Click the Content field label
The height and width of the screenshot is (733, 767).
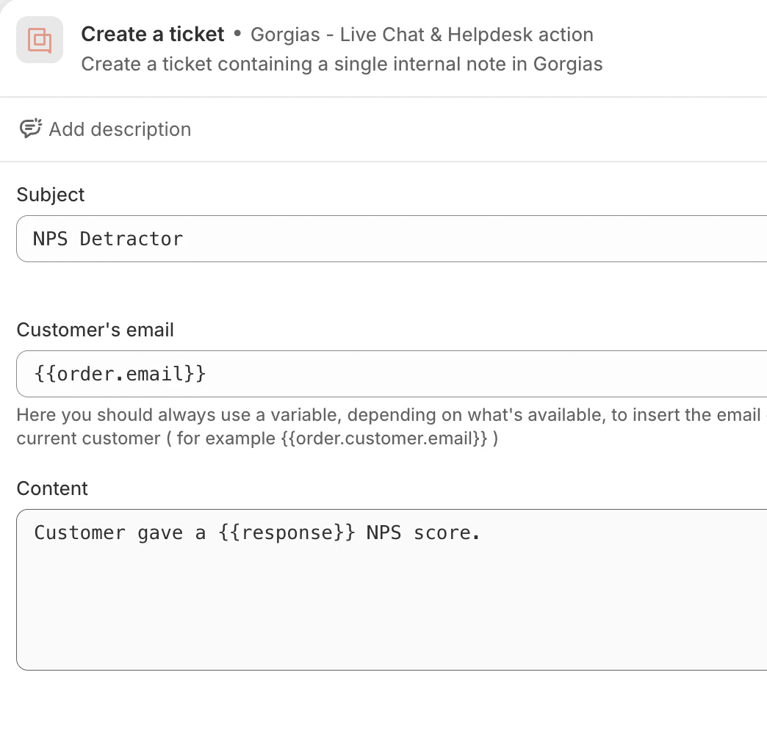pos(52,488)
